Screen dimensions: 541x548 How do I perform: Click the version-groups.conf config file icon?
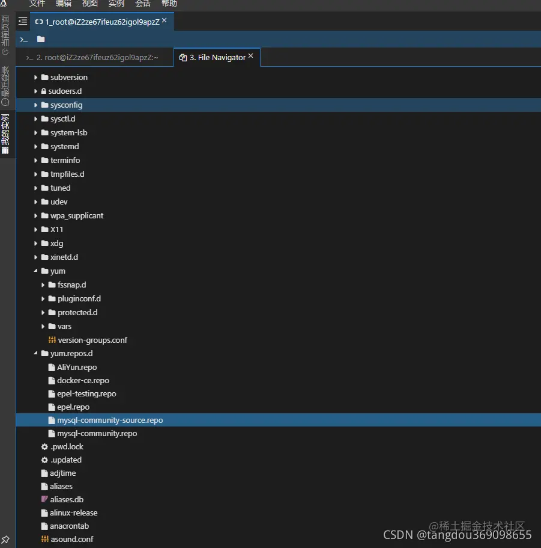coord(52,340)
